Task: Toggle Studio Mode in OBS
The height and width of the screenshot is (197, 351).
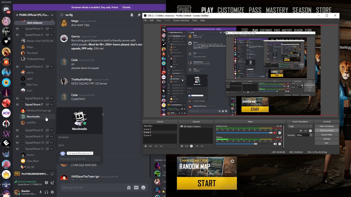Action: pyautogui.click(x=327, y=135)
